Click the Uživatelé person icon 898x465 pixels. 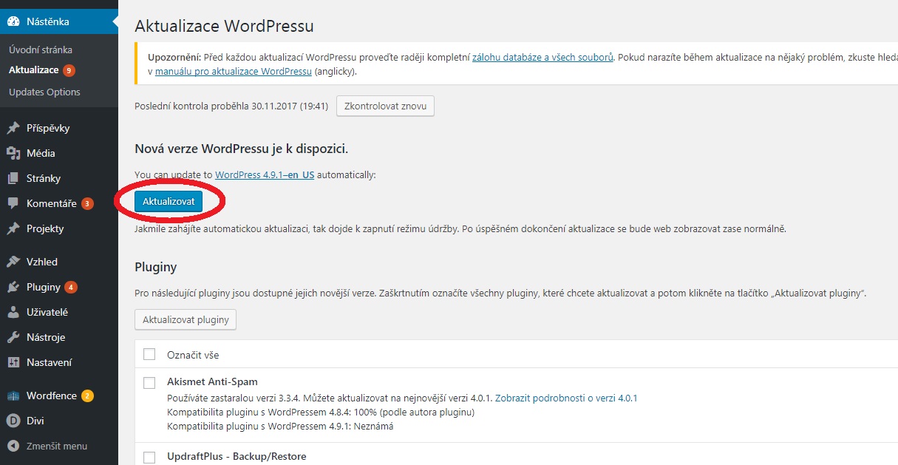[13, 312]
